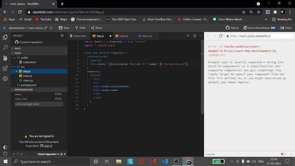295x166 pixels.
Task: Open the editor more options ellipsis
Action: coord(201,36)
